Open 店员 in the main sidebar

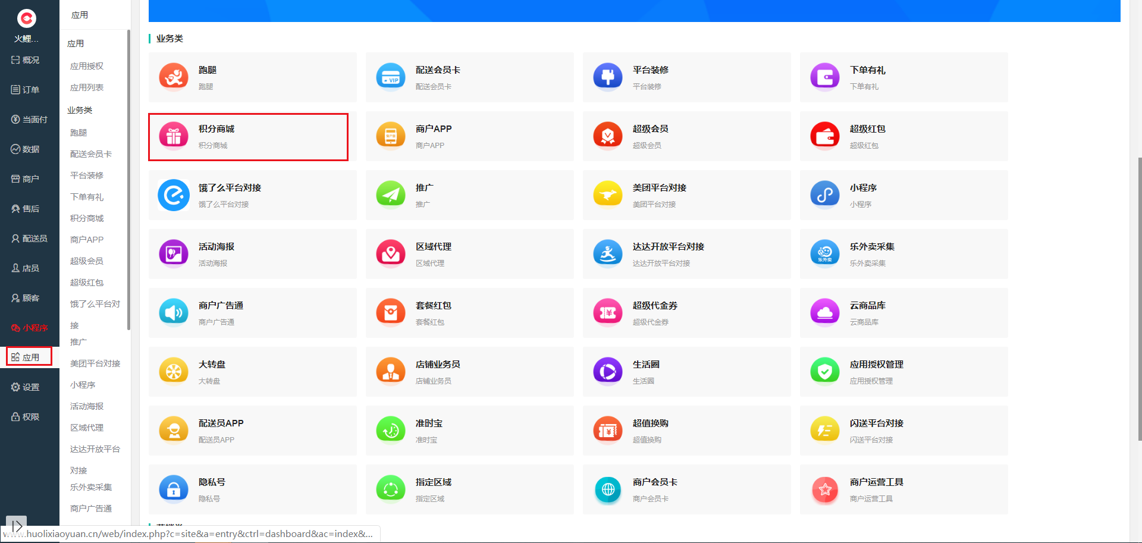pos(26,268)
